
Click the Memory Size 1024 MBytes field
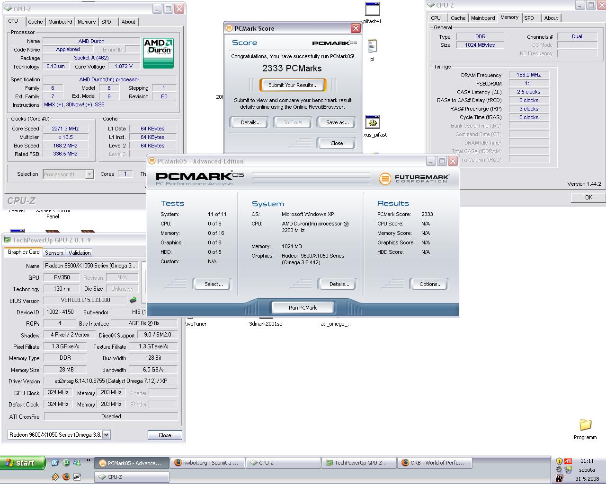(480, 45)
